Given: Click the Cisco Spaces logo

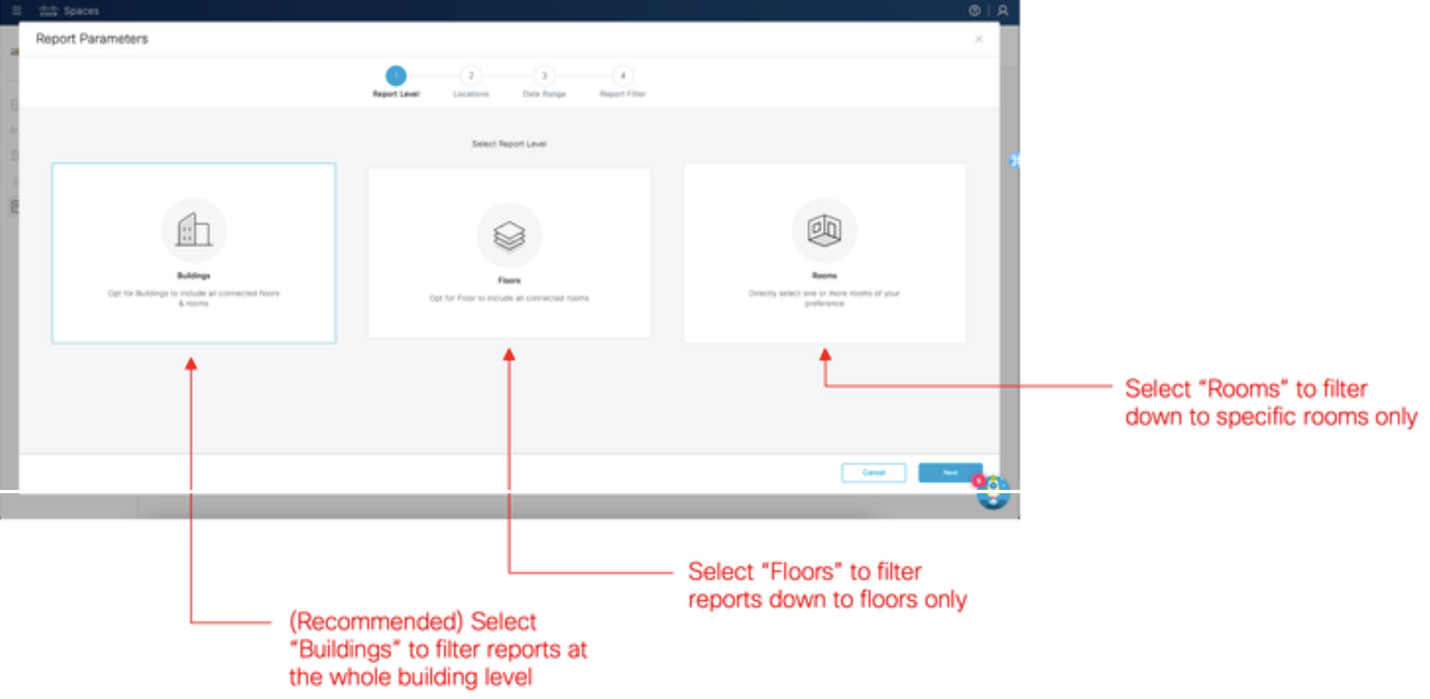Looking at the screenshot, I should pos(49,11).
